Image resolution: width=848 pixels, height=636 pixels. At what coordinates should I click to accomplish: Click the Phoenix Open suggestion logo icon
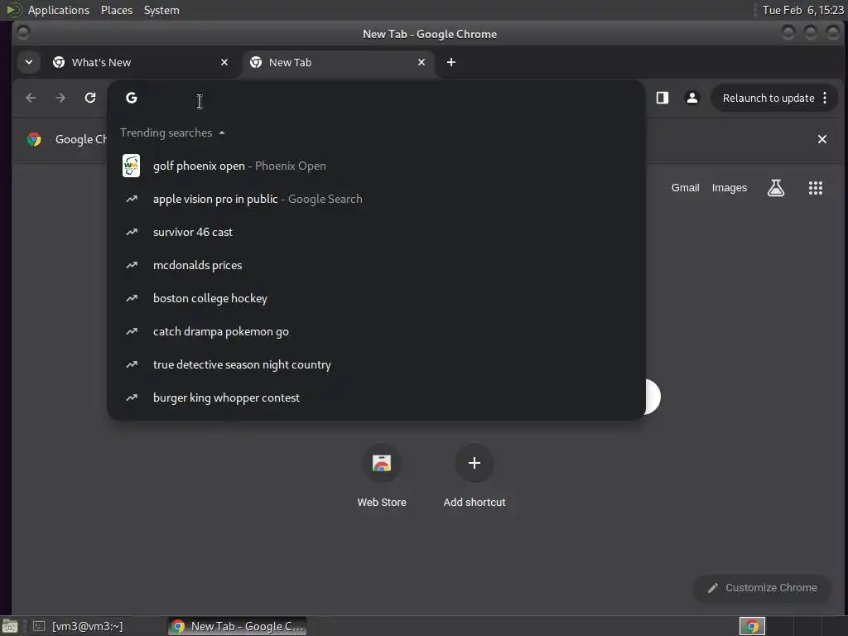(x=132, y=166)
